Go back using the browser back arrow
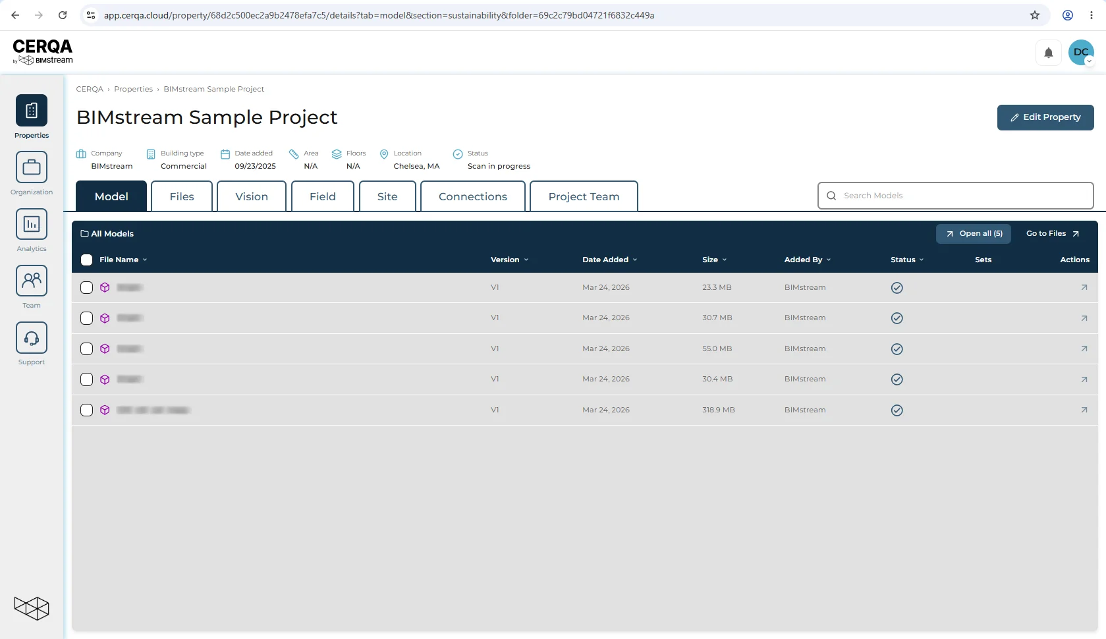The height and width of the screenshot is (639, 1106). (15, 15)
